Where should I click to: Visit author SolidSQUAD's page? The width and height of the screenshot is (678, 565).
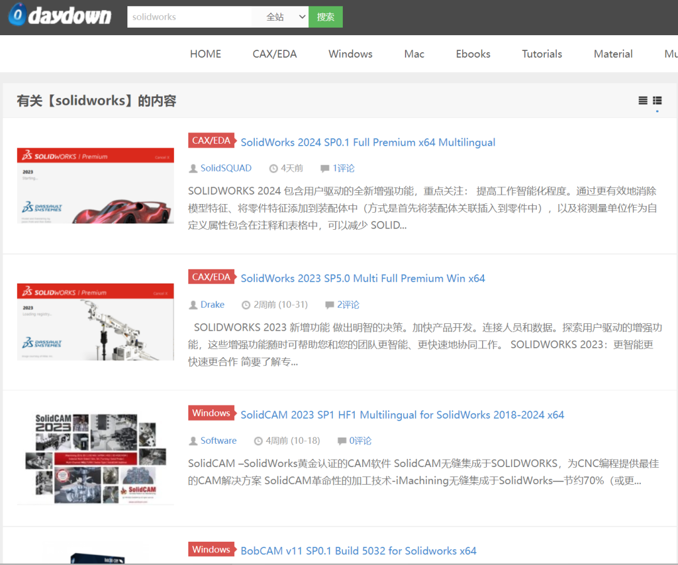(x=226, y=168)
